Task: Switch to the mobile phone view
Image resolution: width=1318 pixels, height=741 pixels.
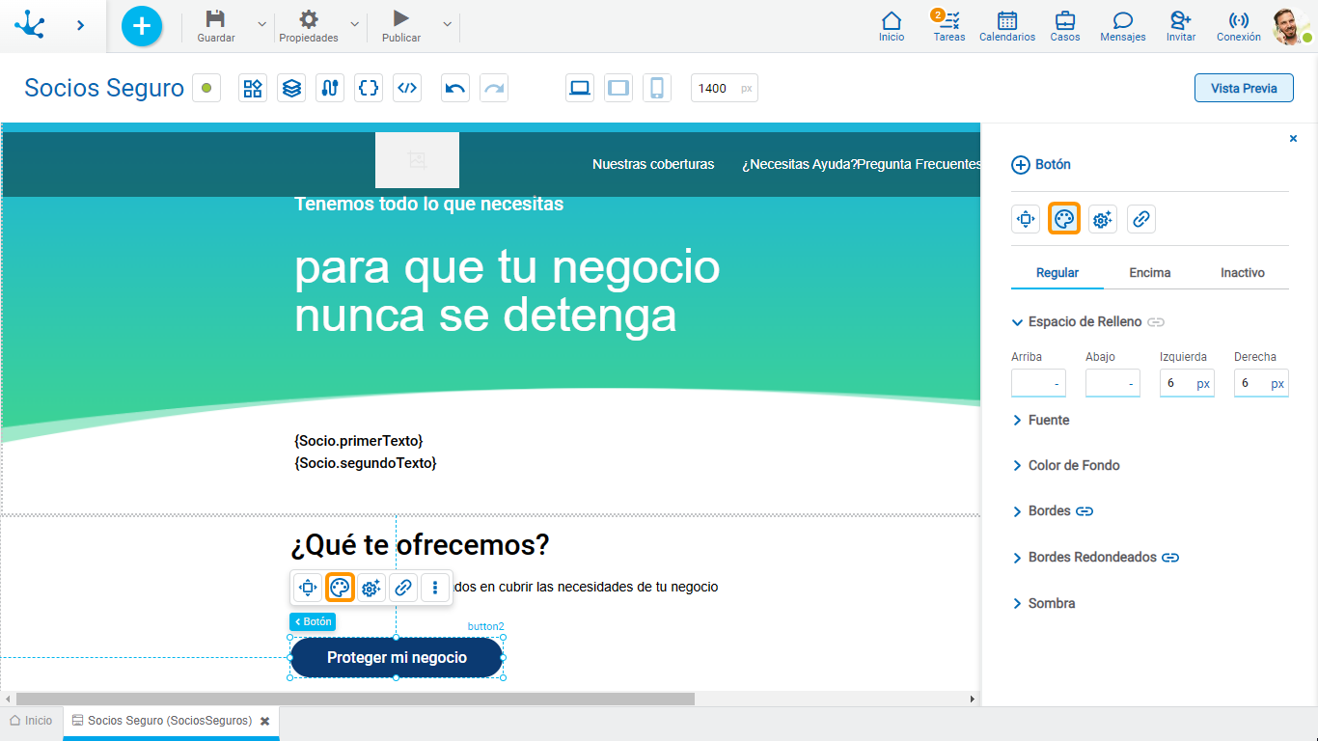Action: pyautogui.click(x=657, y=88)
